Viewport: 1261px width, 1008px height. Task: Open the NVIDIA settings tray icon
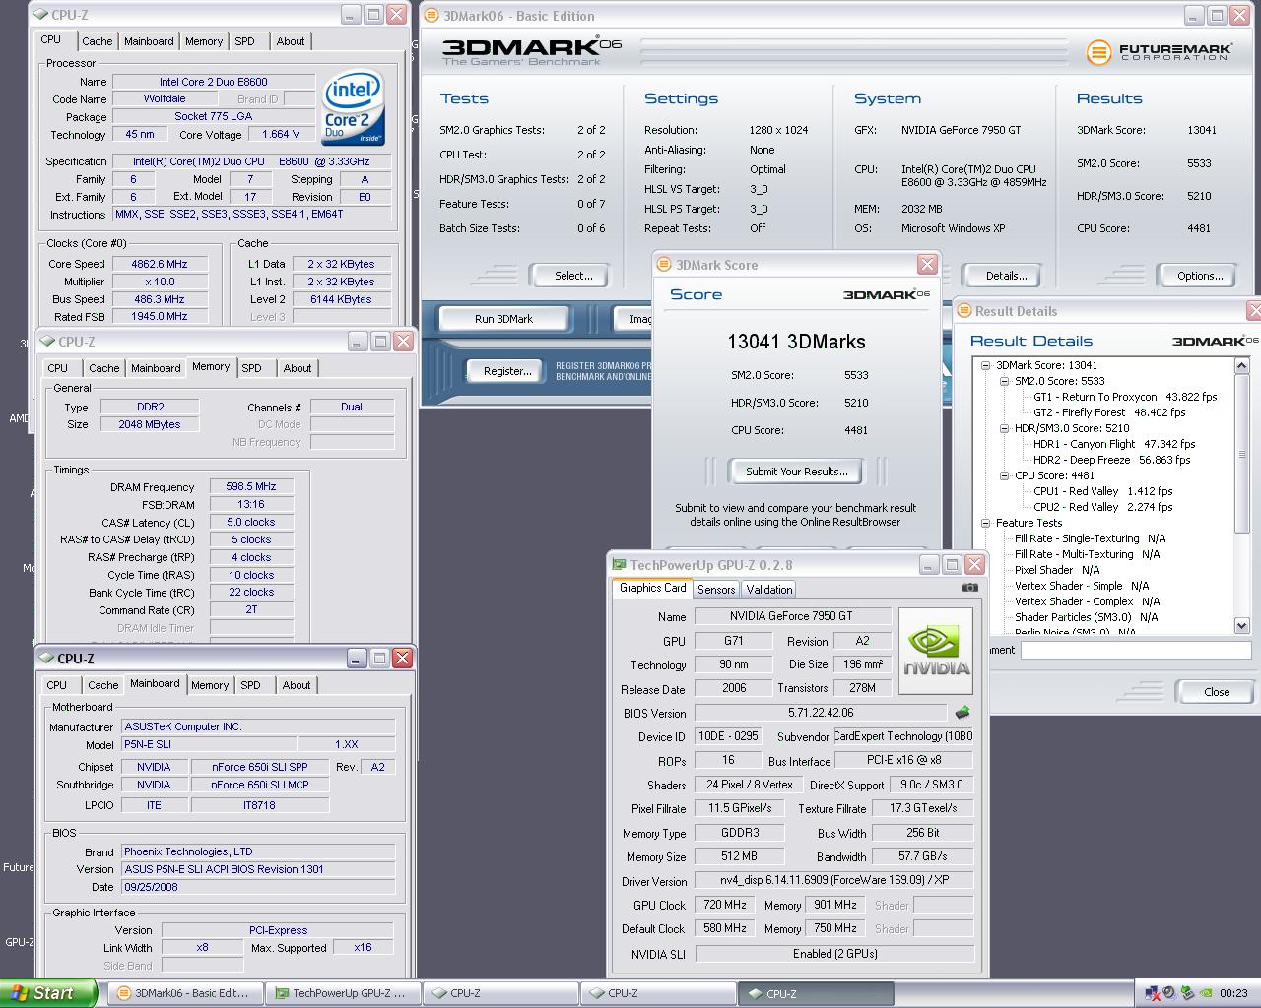tap(1207, 993)
